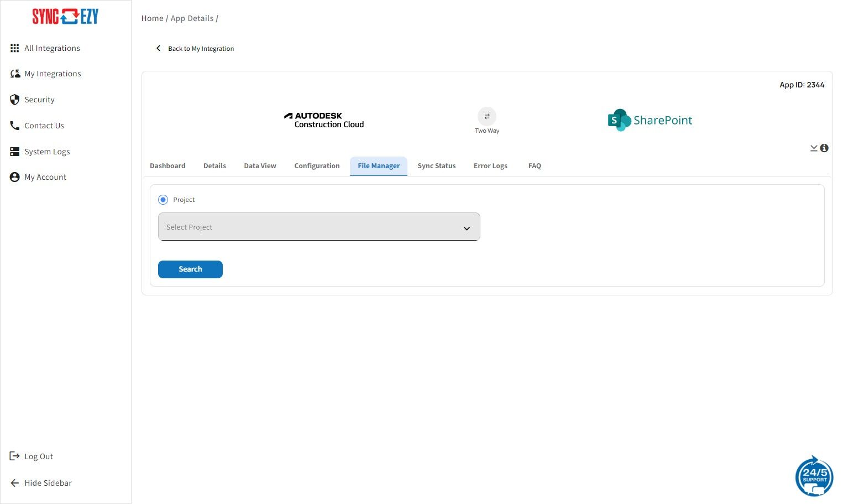843x504 pixels.
Task: View the Error Logs tab
Action: (490, 166)
